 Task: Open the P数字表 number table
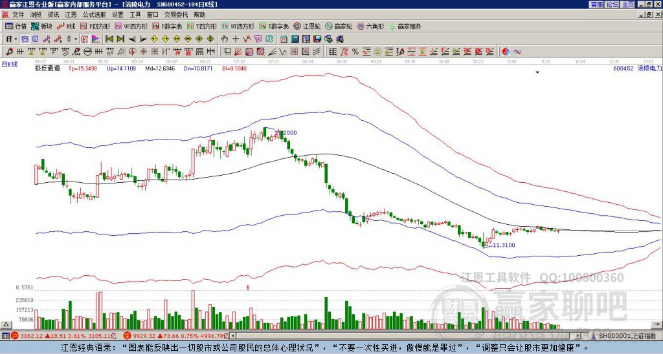168,26
